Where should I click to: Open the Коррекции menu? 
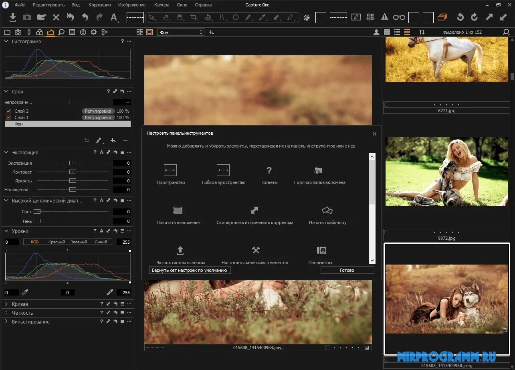[x=99, y=5]
